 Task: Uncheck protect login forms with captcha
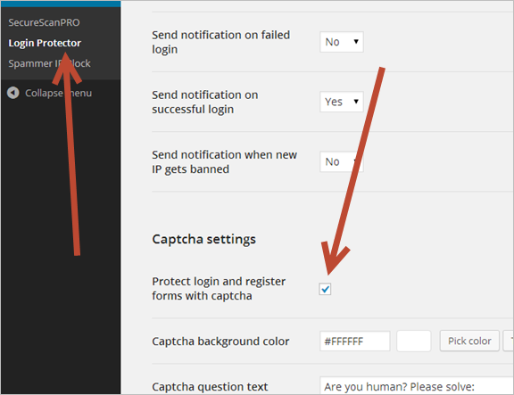(x=325, y=289)
